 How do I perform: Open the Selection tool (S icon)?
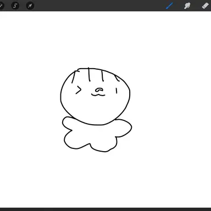pos(15,5)
